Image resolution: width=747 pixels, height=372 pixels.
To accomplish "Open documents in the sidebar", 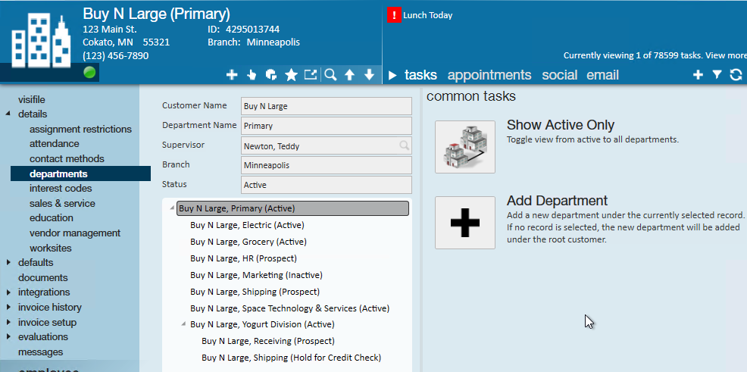I will (43, 278).
